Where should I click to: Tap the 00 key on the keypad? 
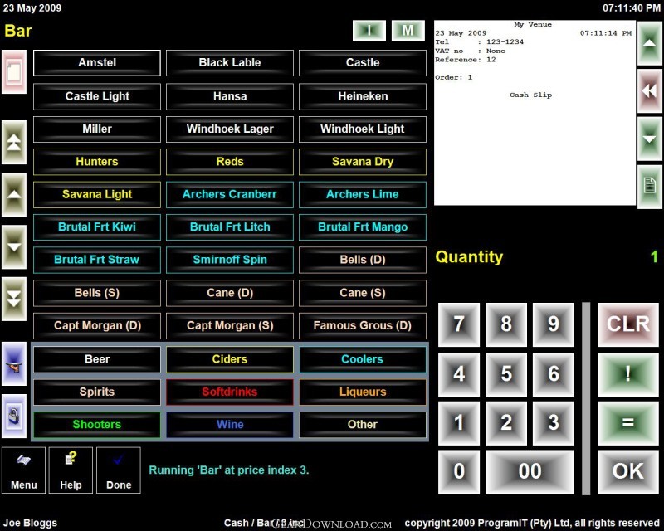[530, 472]
